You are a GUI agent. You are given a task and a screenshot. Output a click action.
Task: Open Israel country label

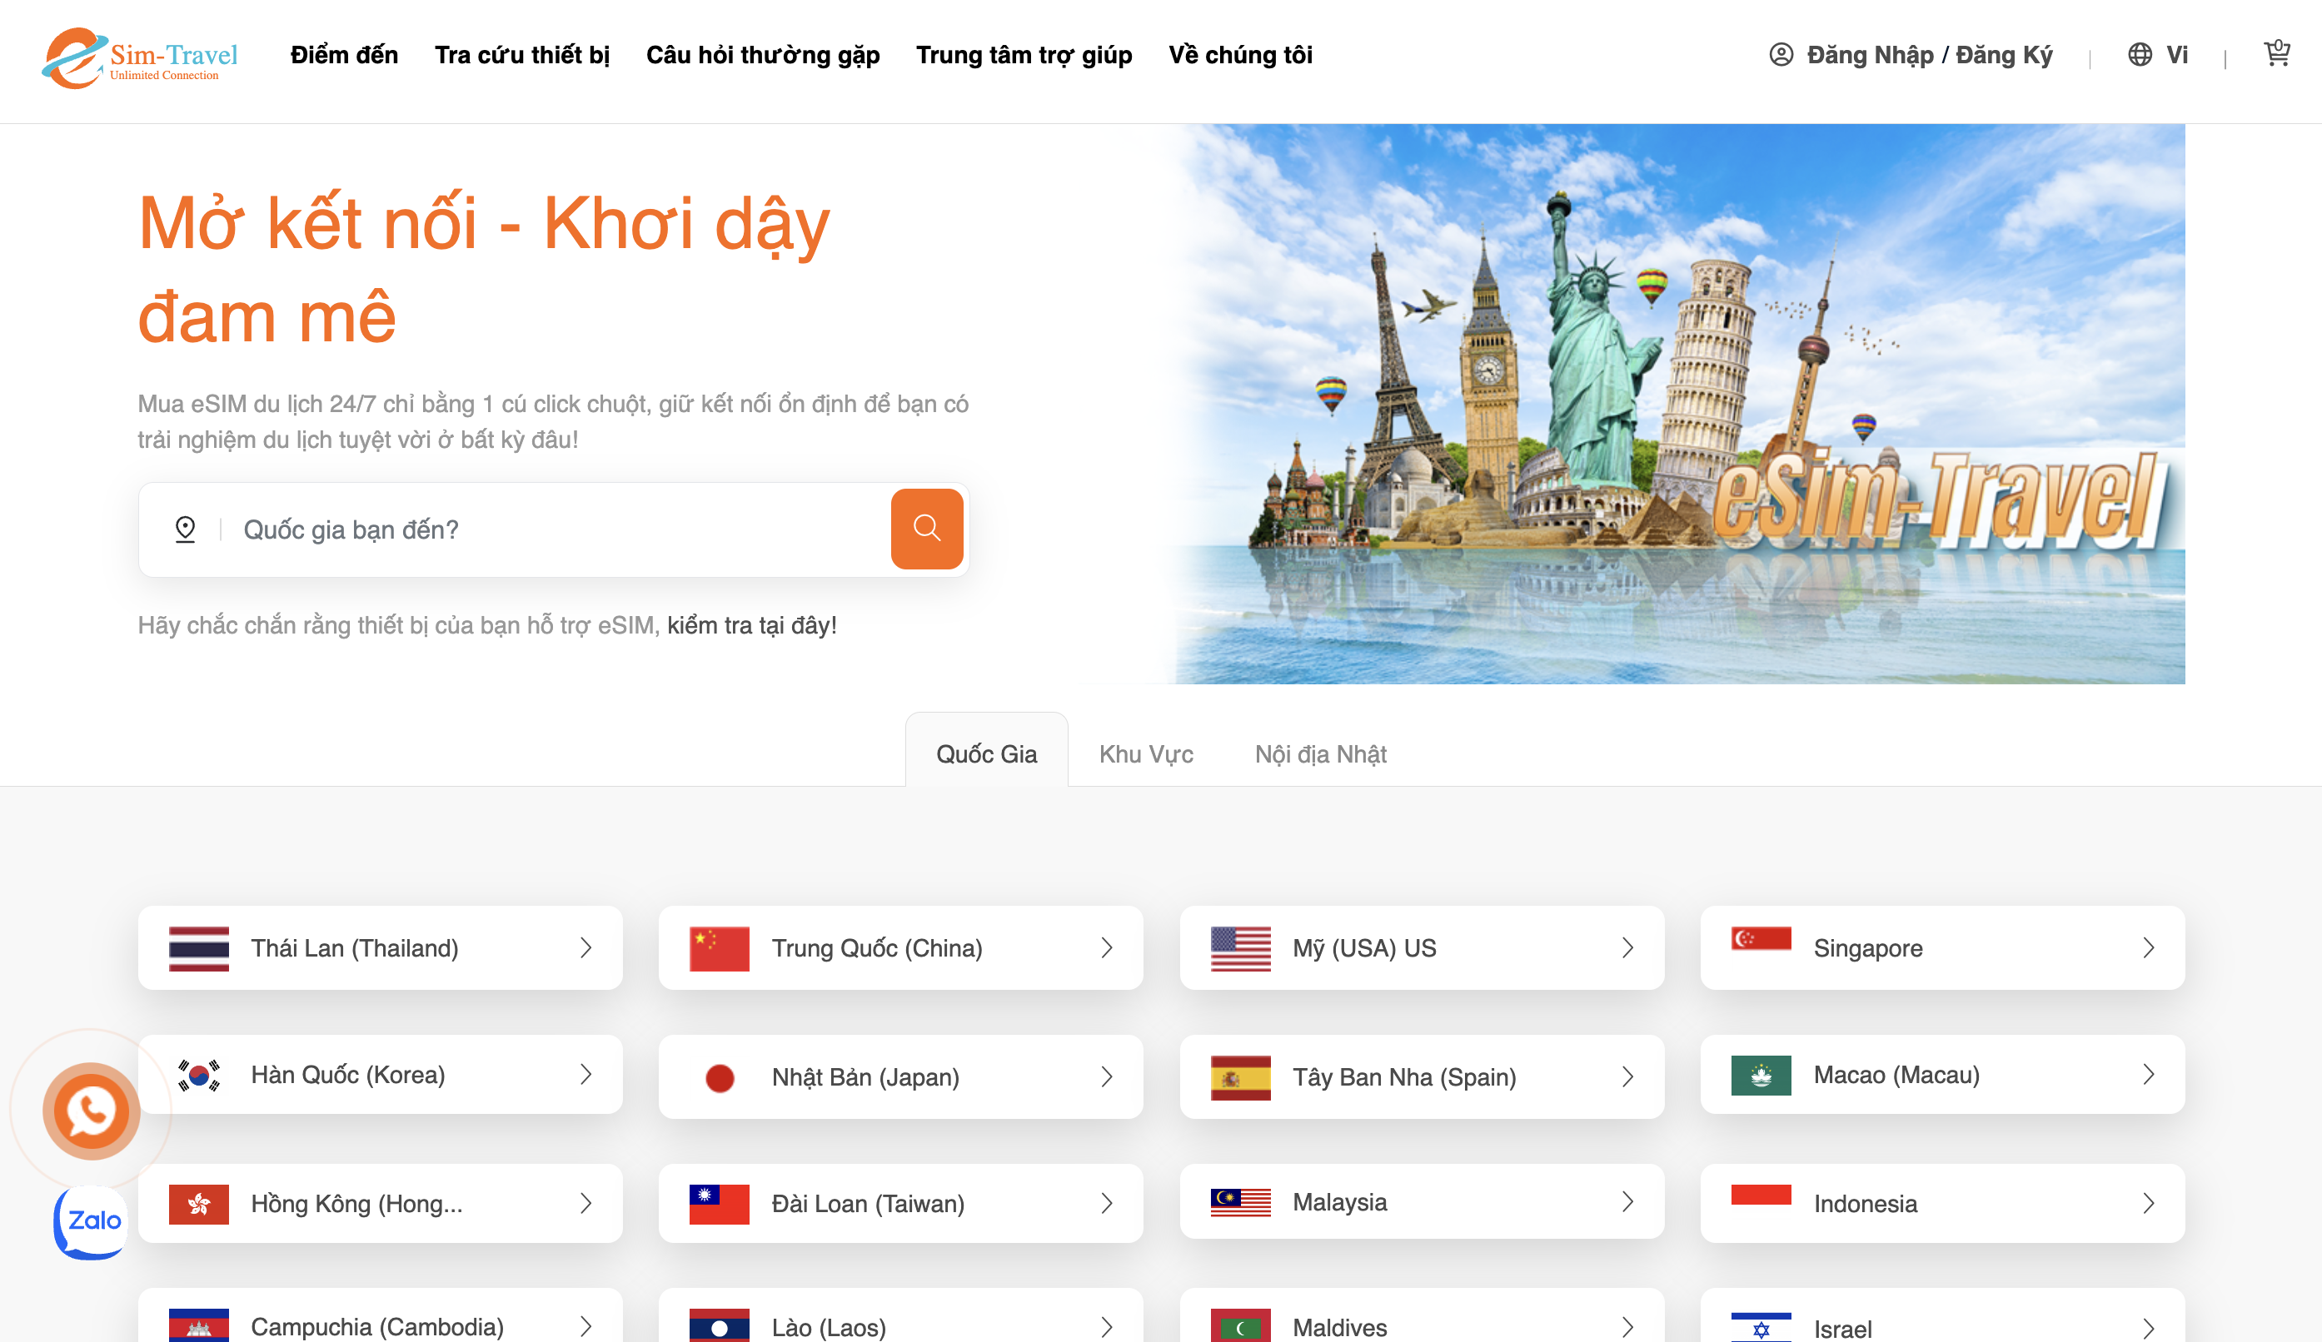tap(1843, 1330)
